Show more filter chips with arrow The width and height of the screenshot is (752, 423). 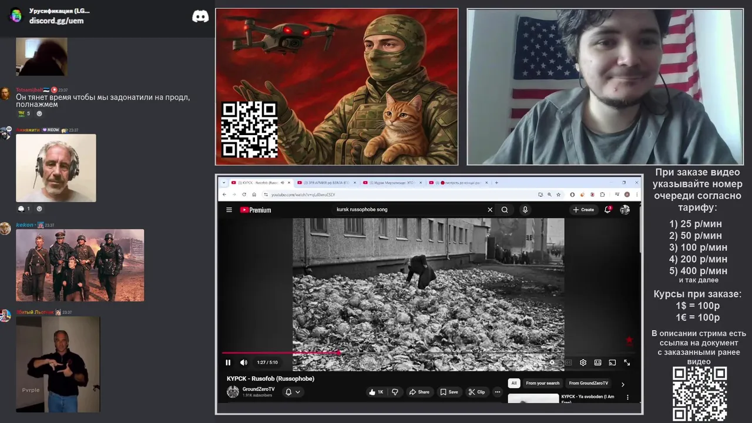click(623, 384)
